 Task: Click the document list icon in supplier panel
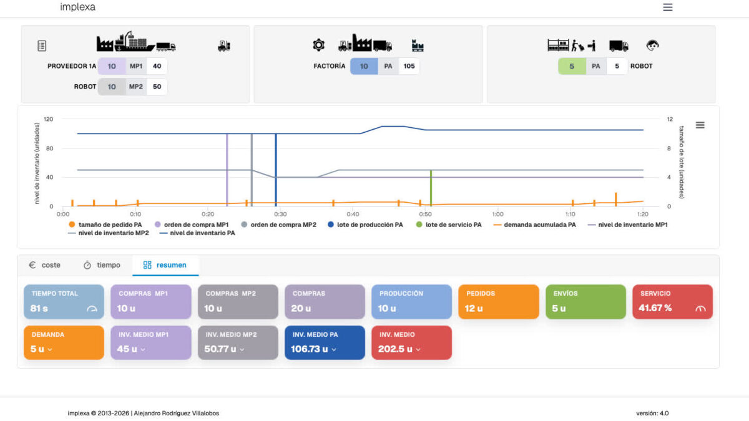[42, 46]
